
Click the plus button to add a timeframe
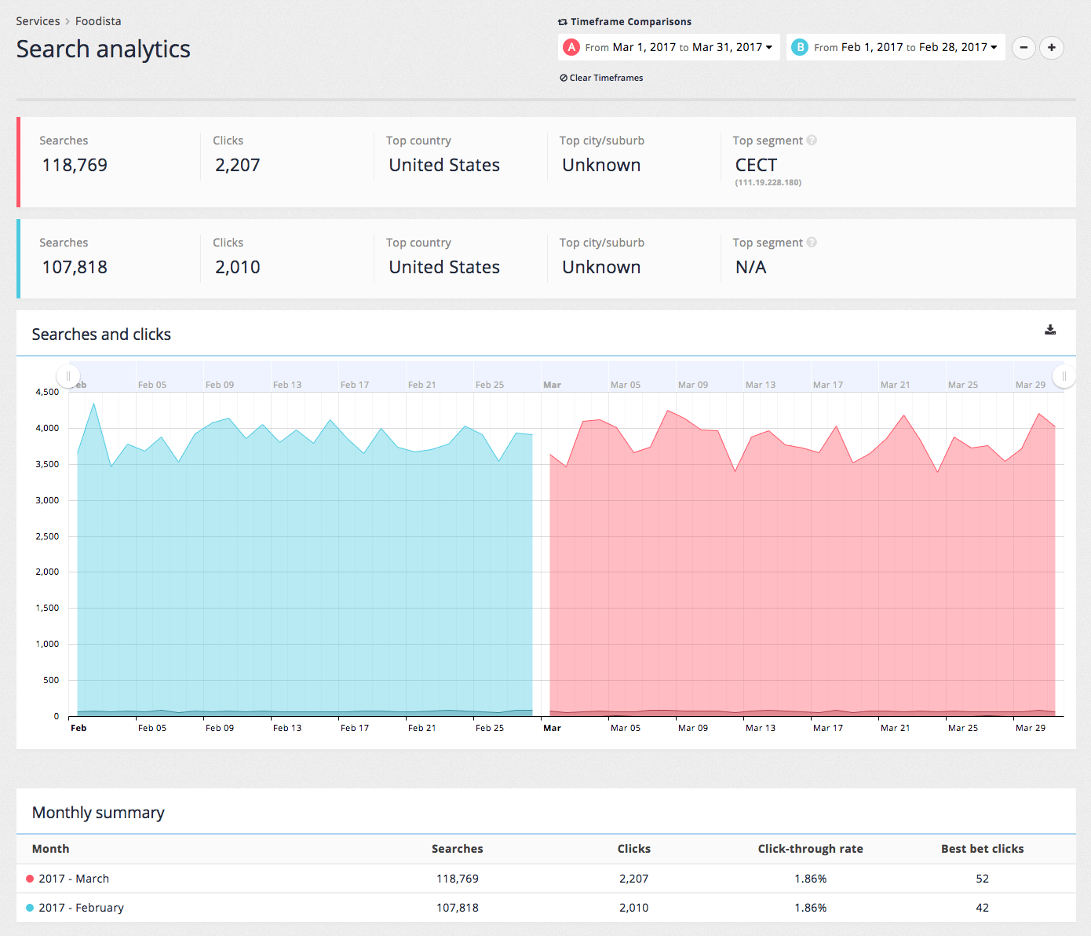[x=1052, y=48]
